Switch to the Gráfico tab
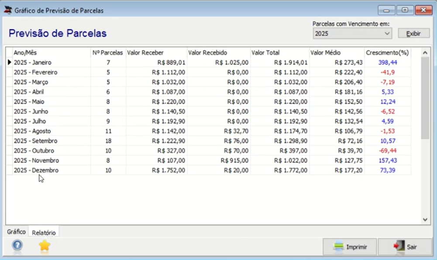This screenshot has height=260, width=437. pos(17,232)
